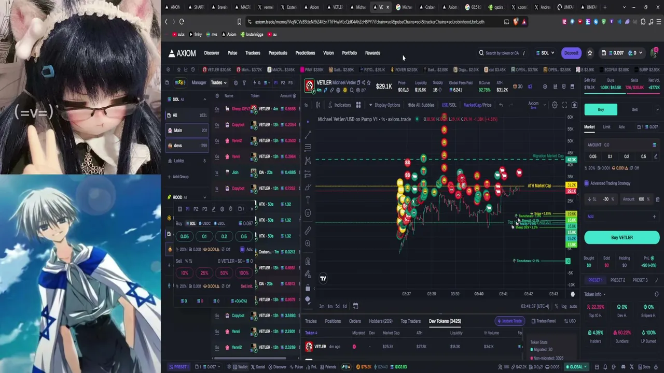Select the emoji icons tool
The image size is (664, 373).
point(308,213)
